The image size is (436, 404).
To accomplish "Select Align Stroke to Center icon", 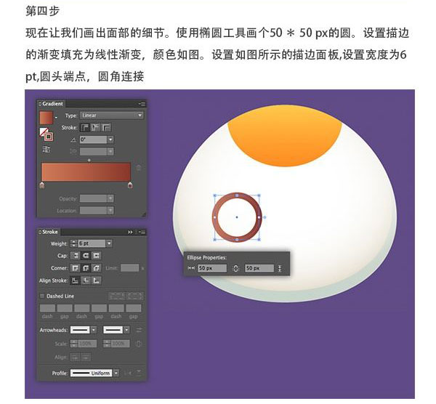I will point(75,280).
